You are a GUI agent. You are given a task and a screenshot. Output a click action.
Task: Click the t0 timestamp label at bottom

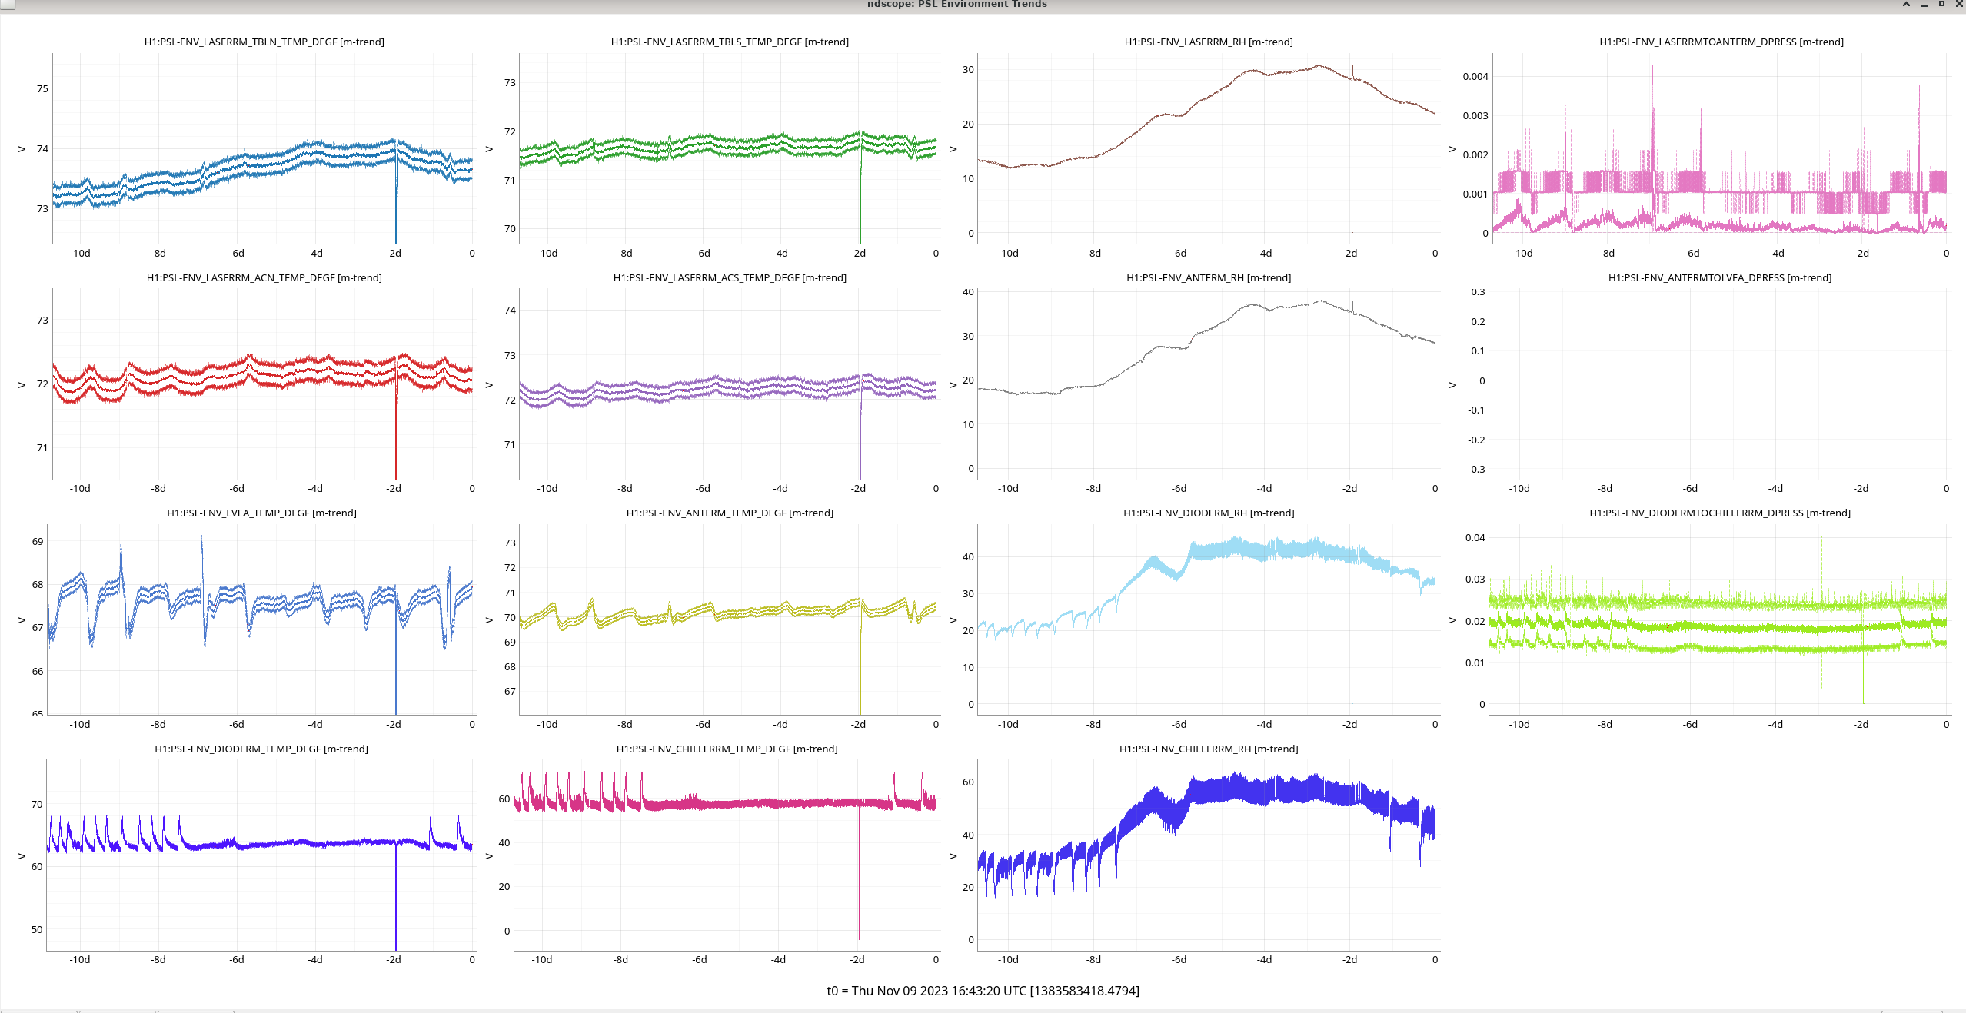(x=983, y=991)
